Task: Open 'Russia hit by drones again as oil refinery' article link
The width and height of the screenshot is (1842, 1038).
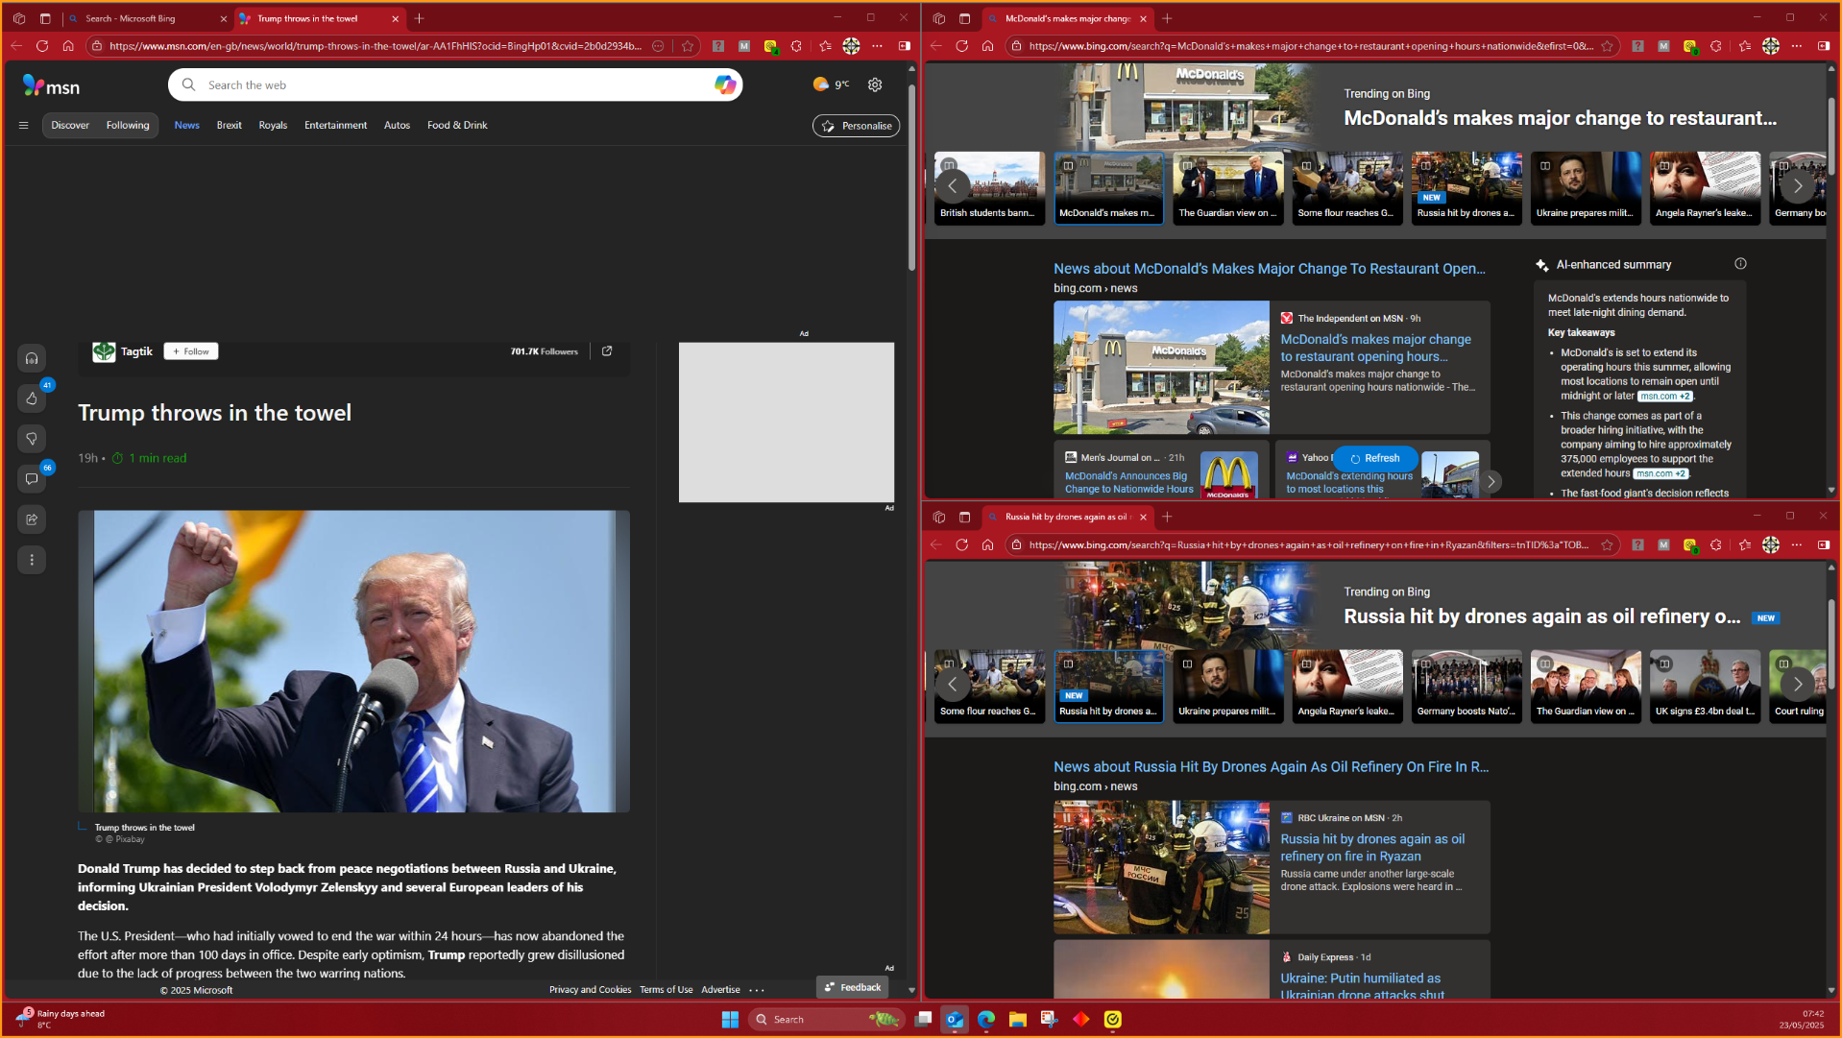Action: [x=1372, y=848]
